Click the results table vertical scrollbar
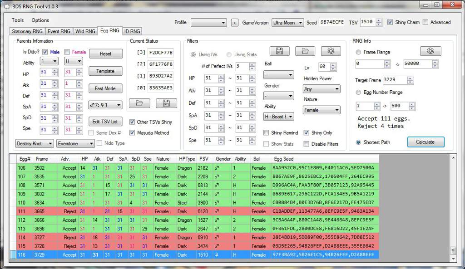 pos(453,208)
